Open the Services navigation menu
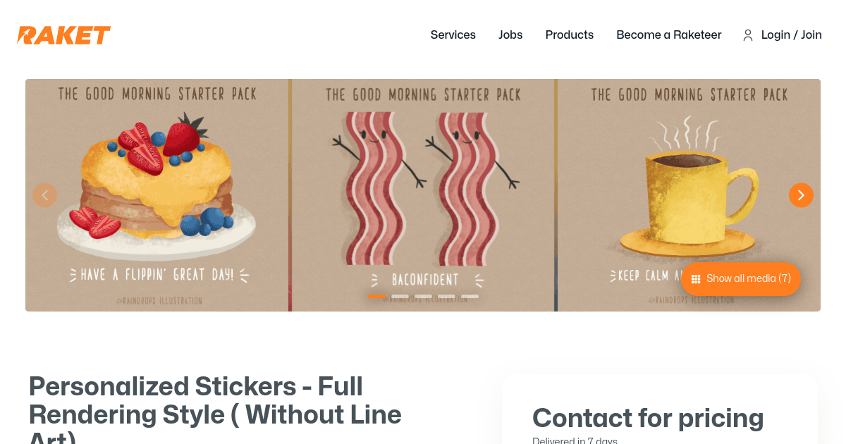The image size is (846, 444). (x=453, y=35)
